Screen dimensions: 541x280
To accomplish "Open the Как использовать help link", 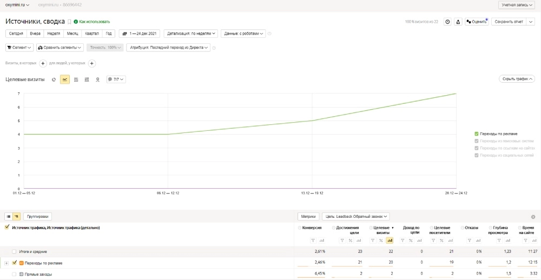I will (92, 22).
